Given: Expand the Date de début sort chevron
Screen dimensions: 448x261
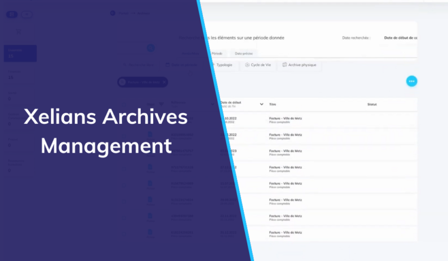Looking at the screenshot, I should click(261, 104).
